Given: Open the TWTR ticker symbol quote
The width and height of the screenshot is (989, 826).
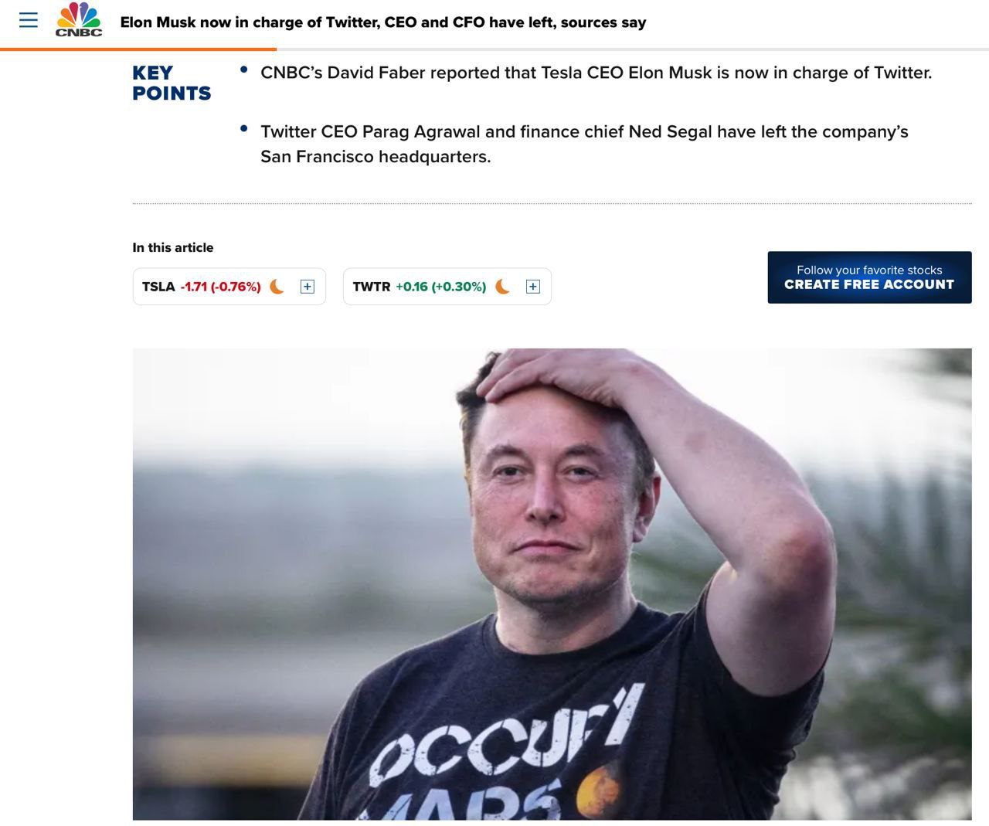Looking at the screenshot, I should [372, 287].
